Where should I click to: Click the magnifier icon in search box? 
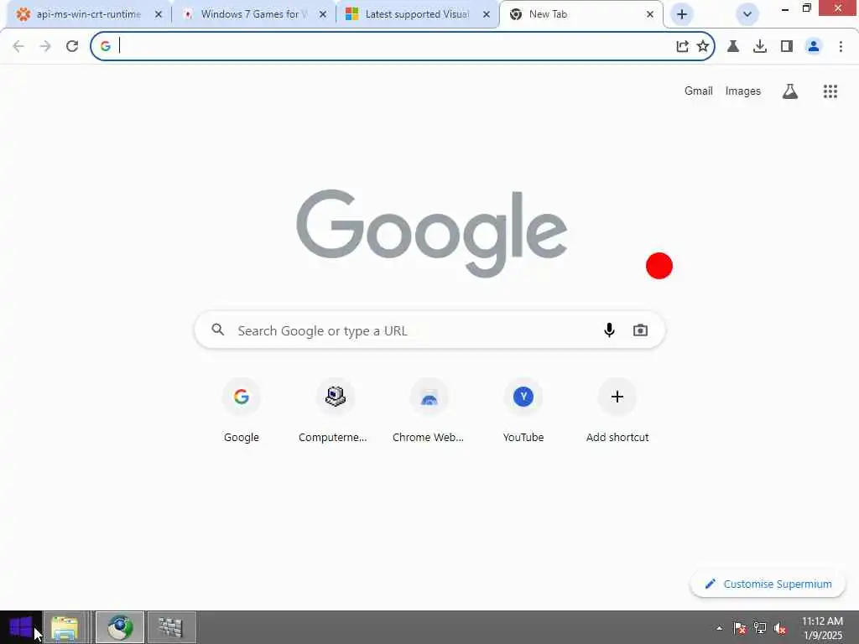(x=218, y=330)
